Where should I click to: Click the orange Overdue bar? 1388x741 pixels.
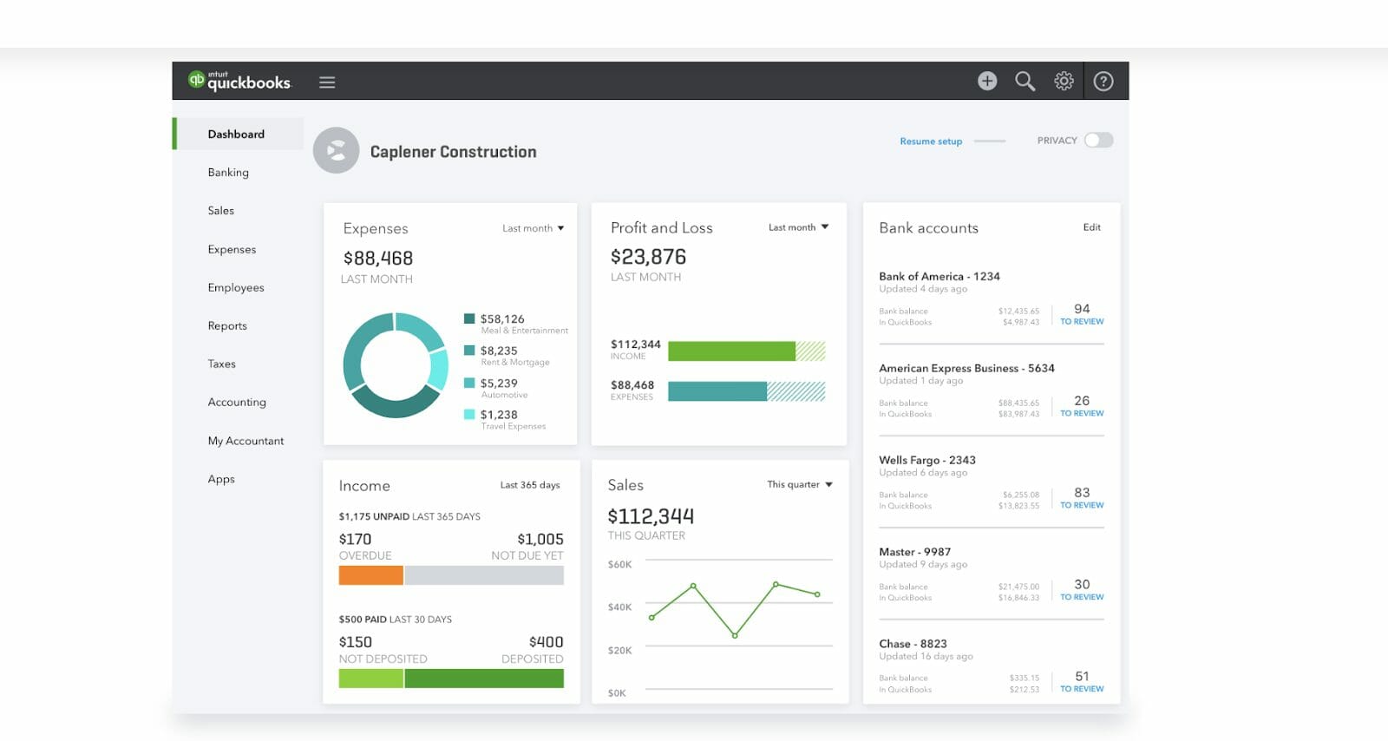370,575
